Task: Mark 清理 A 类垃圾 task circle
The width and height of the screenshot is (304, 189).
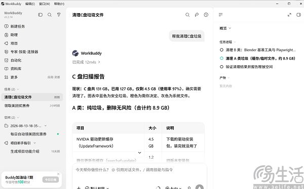Action: (221, 58)
